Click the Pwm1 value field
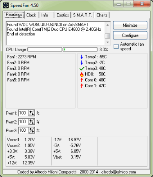The image size is (153, 177). pyautogui.click(x=23, y=113)
